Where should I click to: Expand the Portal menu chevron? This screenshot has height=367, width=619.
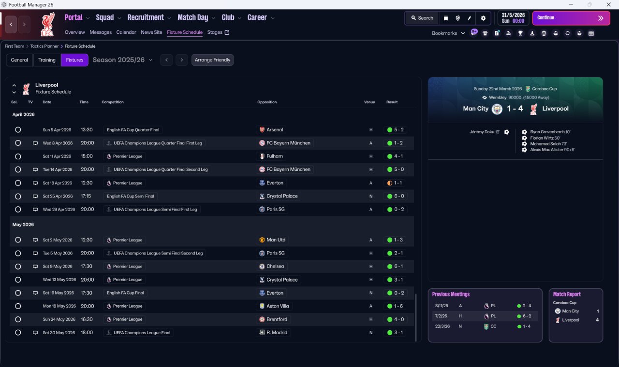88,18
